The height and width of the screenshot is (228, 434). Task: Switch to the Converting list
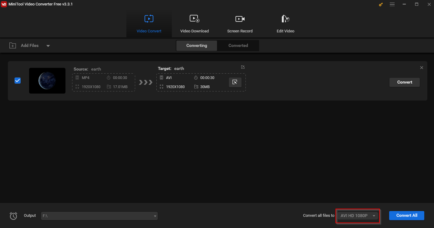(197, 45)
